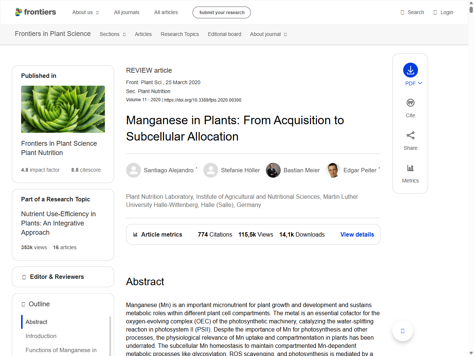Select Introduction in the outline
474x356 pixels.
coord(41,336)
